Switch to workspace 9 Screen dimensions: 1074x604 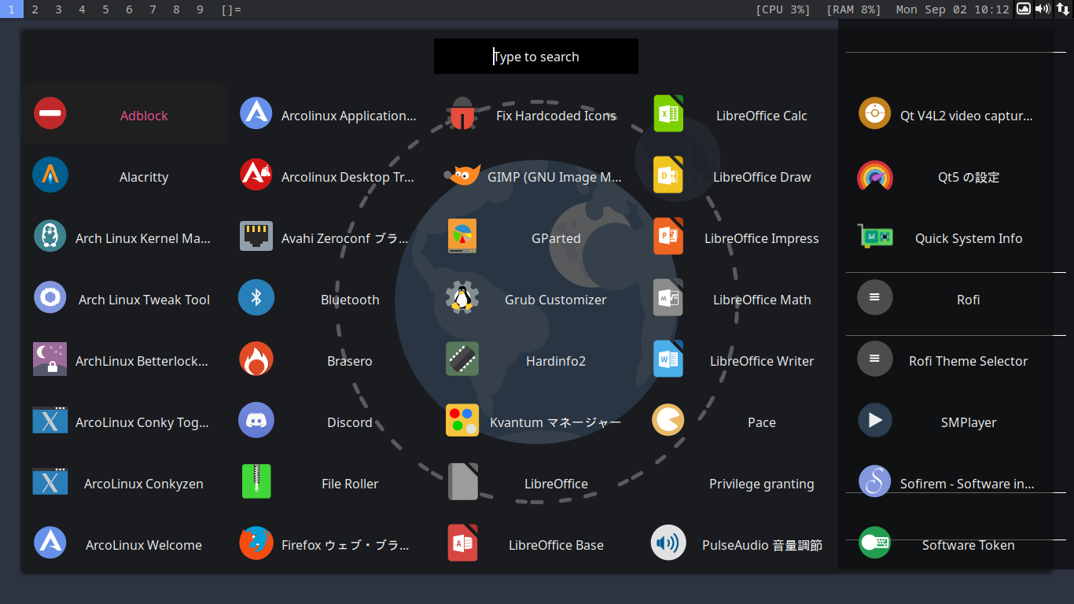pyautogui.click(x=200, y=9)
